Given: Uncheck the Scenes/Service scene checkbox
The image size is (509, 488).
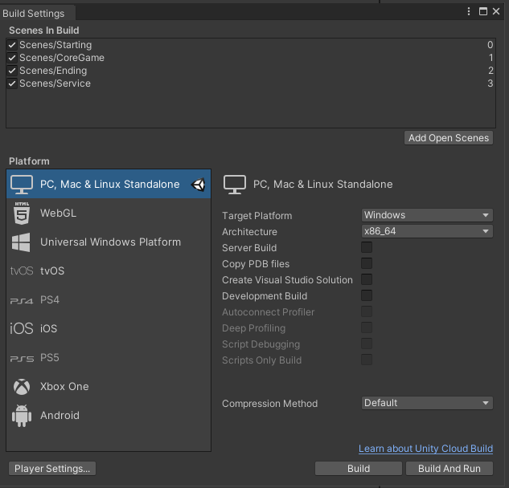Looking at the screenshot, I should [x=12, y=83].
